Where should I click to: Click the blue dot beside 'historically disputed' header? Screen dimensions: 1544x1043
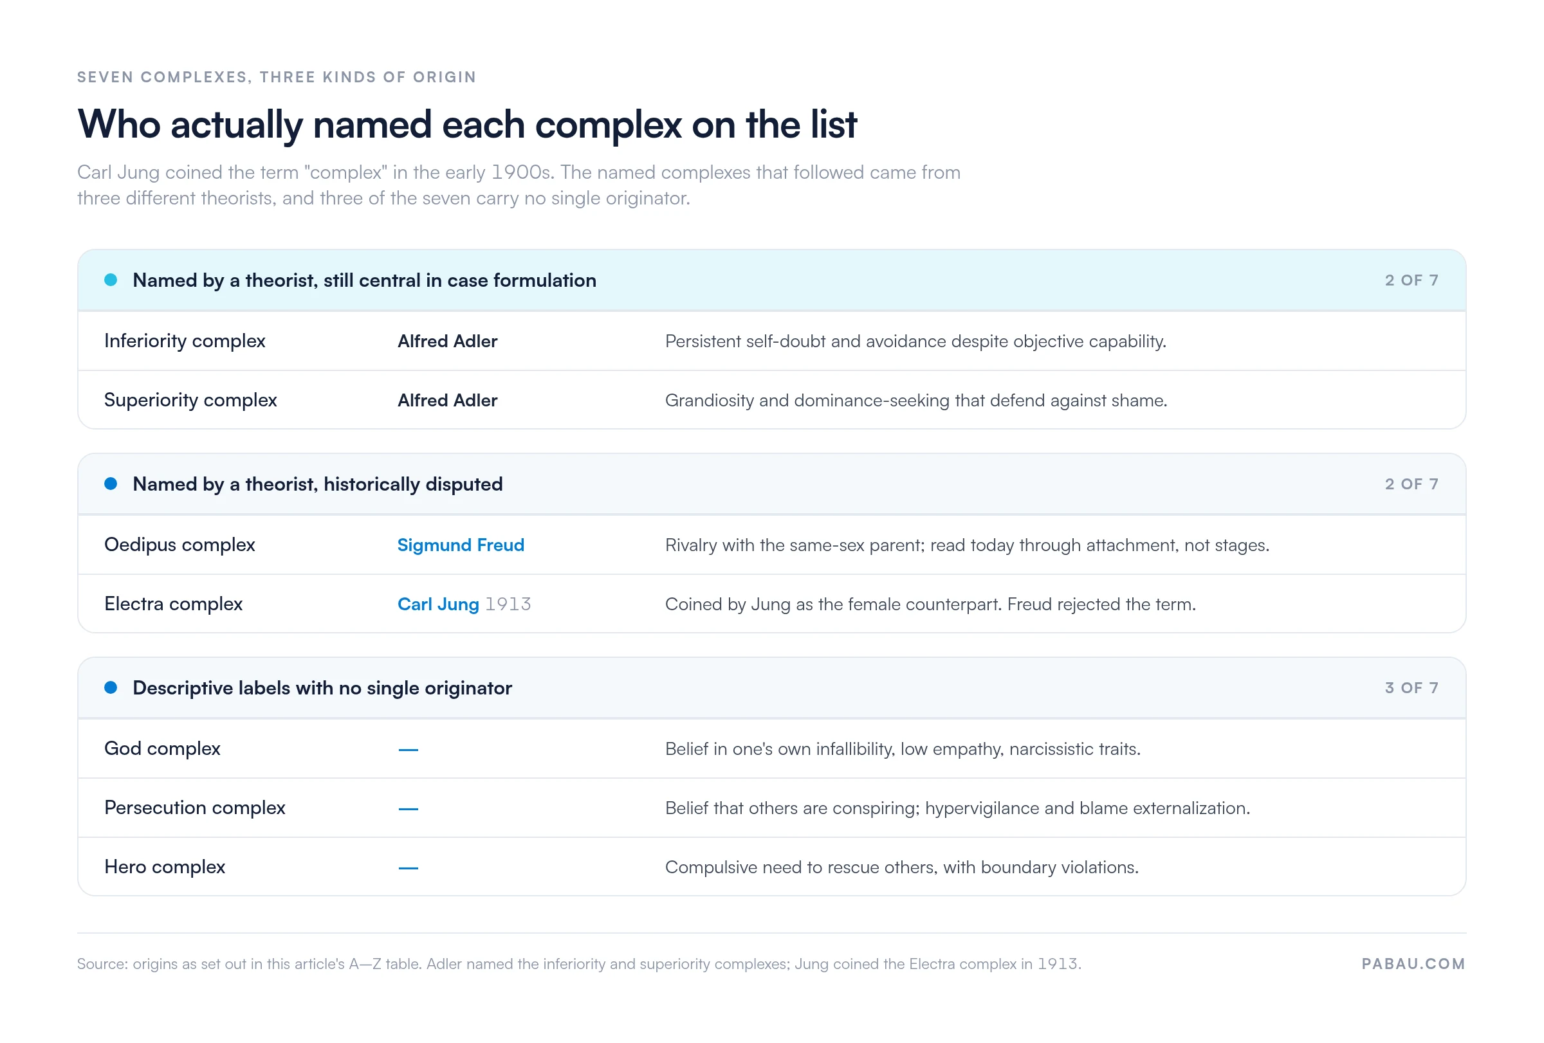pos(111,484)
